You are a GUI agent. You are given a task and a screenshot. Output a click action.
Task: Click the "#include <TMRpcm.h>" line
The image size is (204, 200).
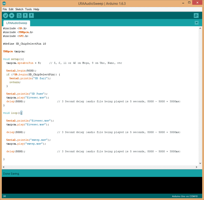point(18,32)
